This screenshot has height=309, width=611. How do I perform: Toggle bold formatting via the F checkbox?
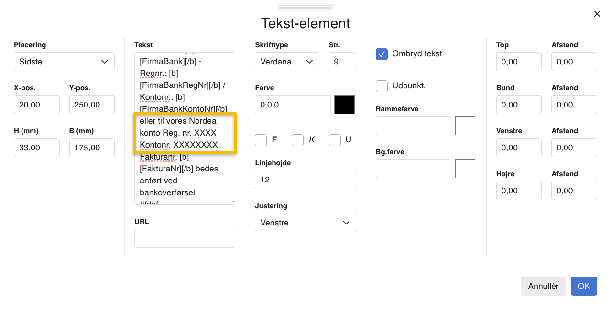261,139
